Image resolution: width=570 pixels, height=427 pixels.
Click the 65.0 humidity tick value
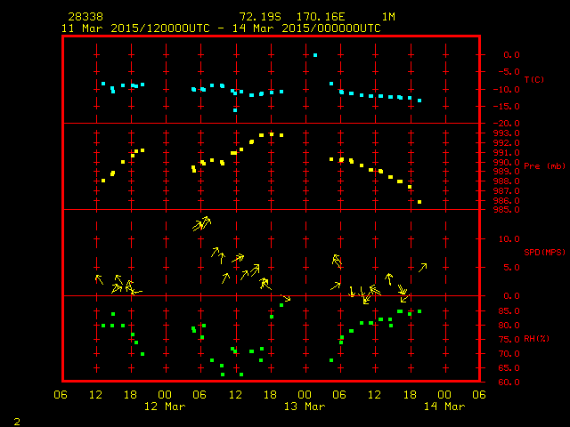509,367
